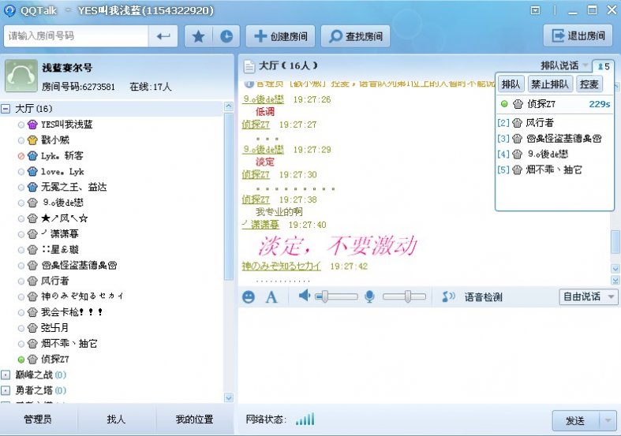The height and width of the screenshot is (436, 621).
Task: Toggle the status circle of YES叫我浅蓝
Action: point(21,125)
